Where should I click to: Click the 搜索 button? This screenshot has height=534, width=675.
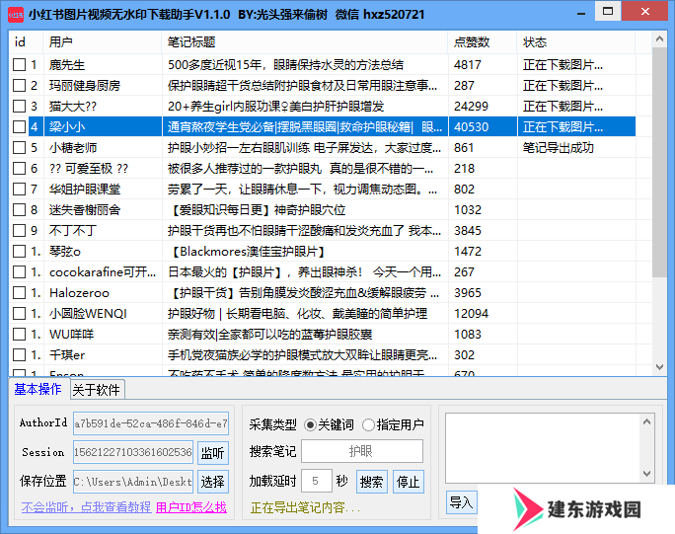pyautogui.click(x=371, y=482)
